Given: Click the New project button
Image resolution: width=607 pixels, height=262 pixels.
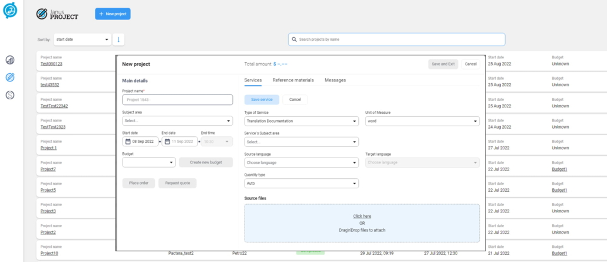Looking at the screenshot, I should (x=113, y=14).
